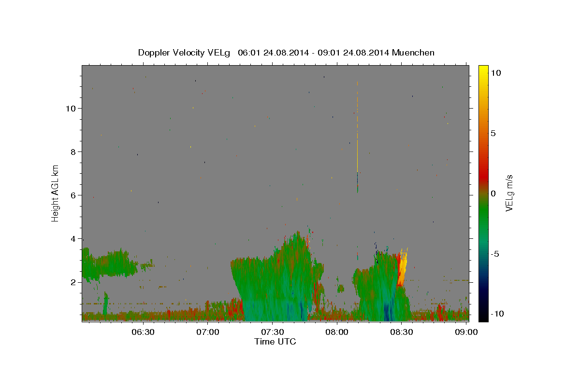Click the colorbar value 5 label
Screen dimensions: 580x386
click(493, 133)
